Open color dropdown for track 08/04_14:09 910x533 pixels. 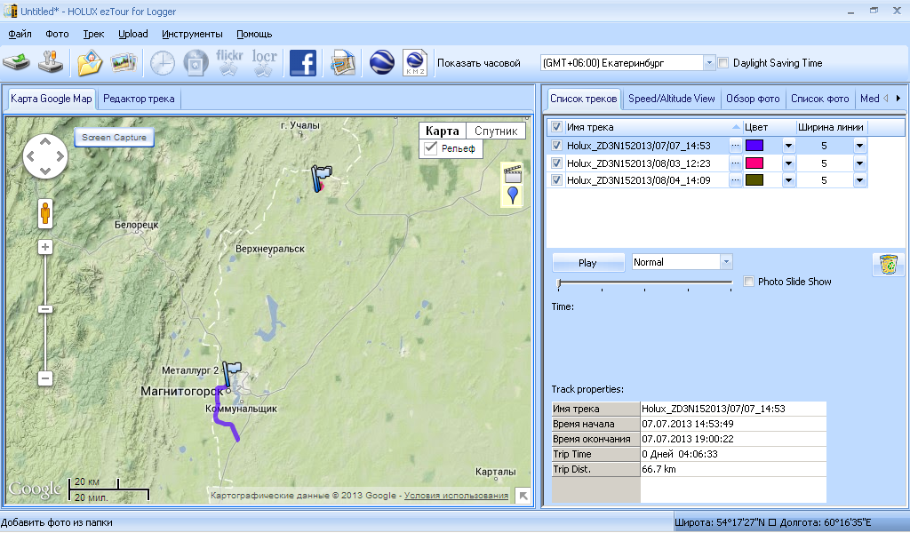[x=788, y=180]
